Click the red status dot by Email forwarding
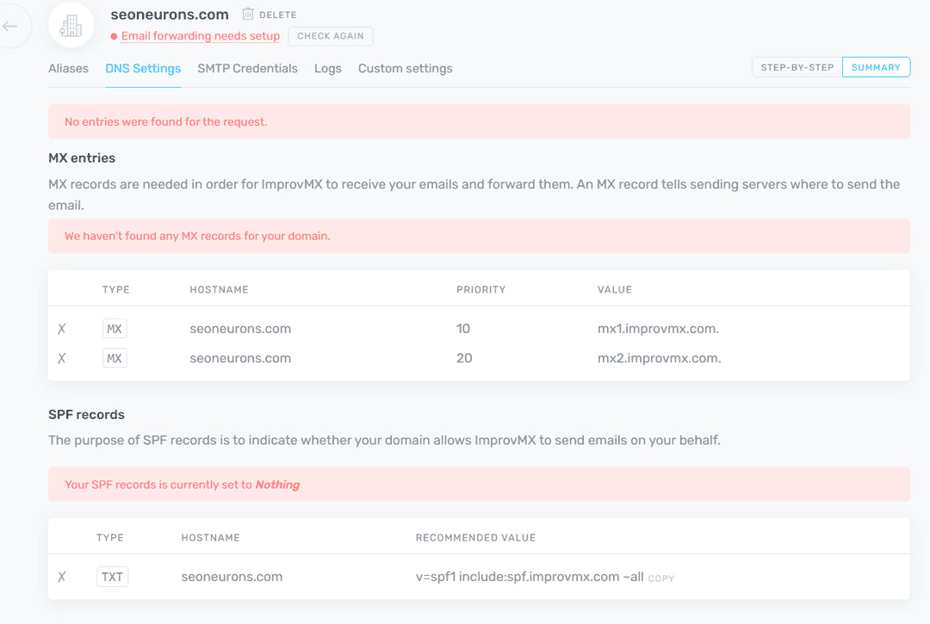Viewport: 930px width, 624px height. [x=114, y=36]
